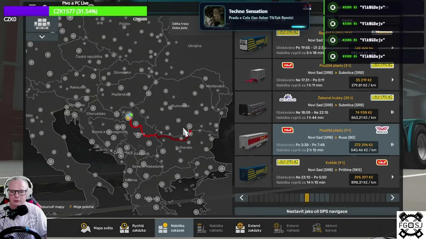Click the 395 397 Kč price
The image size is (426, 239).
point(363,177)
